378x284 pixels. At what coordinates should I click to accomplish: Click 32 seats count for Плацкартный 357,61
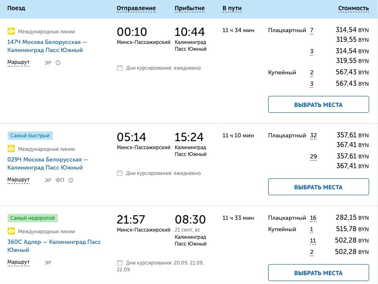(x=313, y=136)
